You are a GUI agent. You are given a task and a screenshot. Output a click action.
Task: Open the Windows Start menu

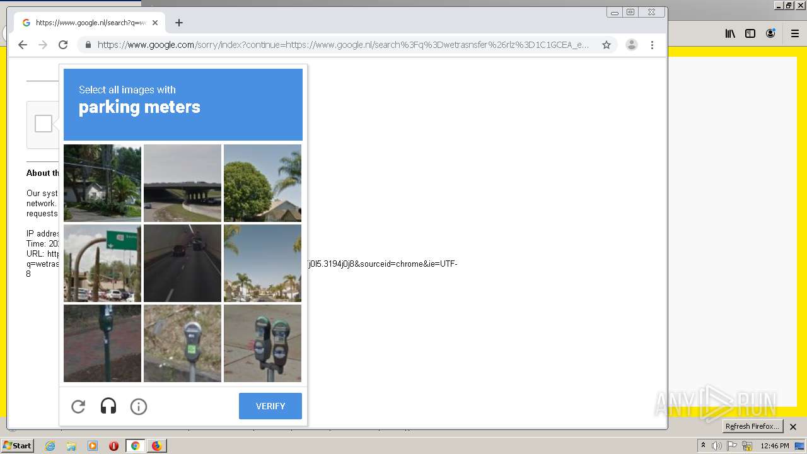point(18,446)
